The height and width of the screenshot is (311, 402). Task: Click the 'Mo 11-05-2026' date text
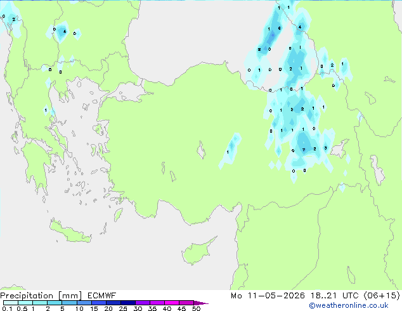pos(268,296)
